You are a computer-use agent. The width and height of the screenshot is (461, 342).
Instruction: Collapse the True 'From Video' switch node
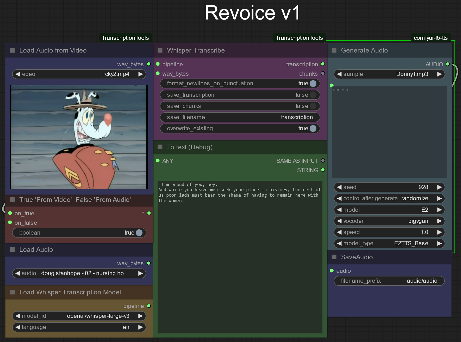(x=12, y=199)
